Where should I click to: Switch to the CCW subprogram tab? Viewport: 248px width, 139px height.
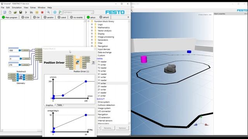click(25, 17)
